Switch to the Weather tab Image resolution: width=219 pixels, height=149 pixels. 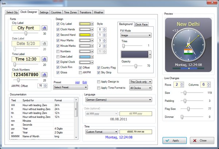99,12
